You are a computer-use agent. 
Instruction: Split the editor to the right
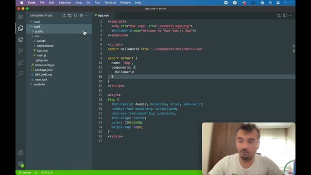(285, 16)
